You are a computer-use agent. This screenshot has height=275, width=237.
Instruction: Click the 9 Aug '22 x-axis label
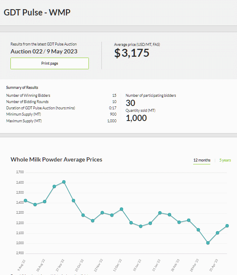click(x=22, y=265)
